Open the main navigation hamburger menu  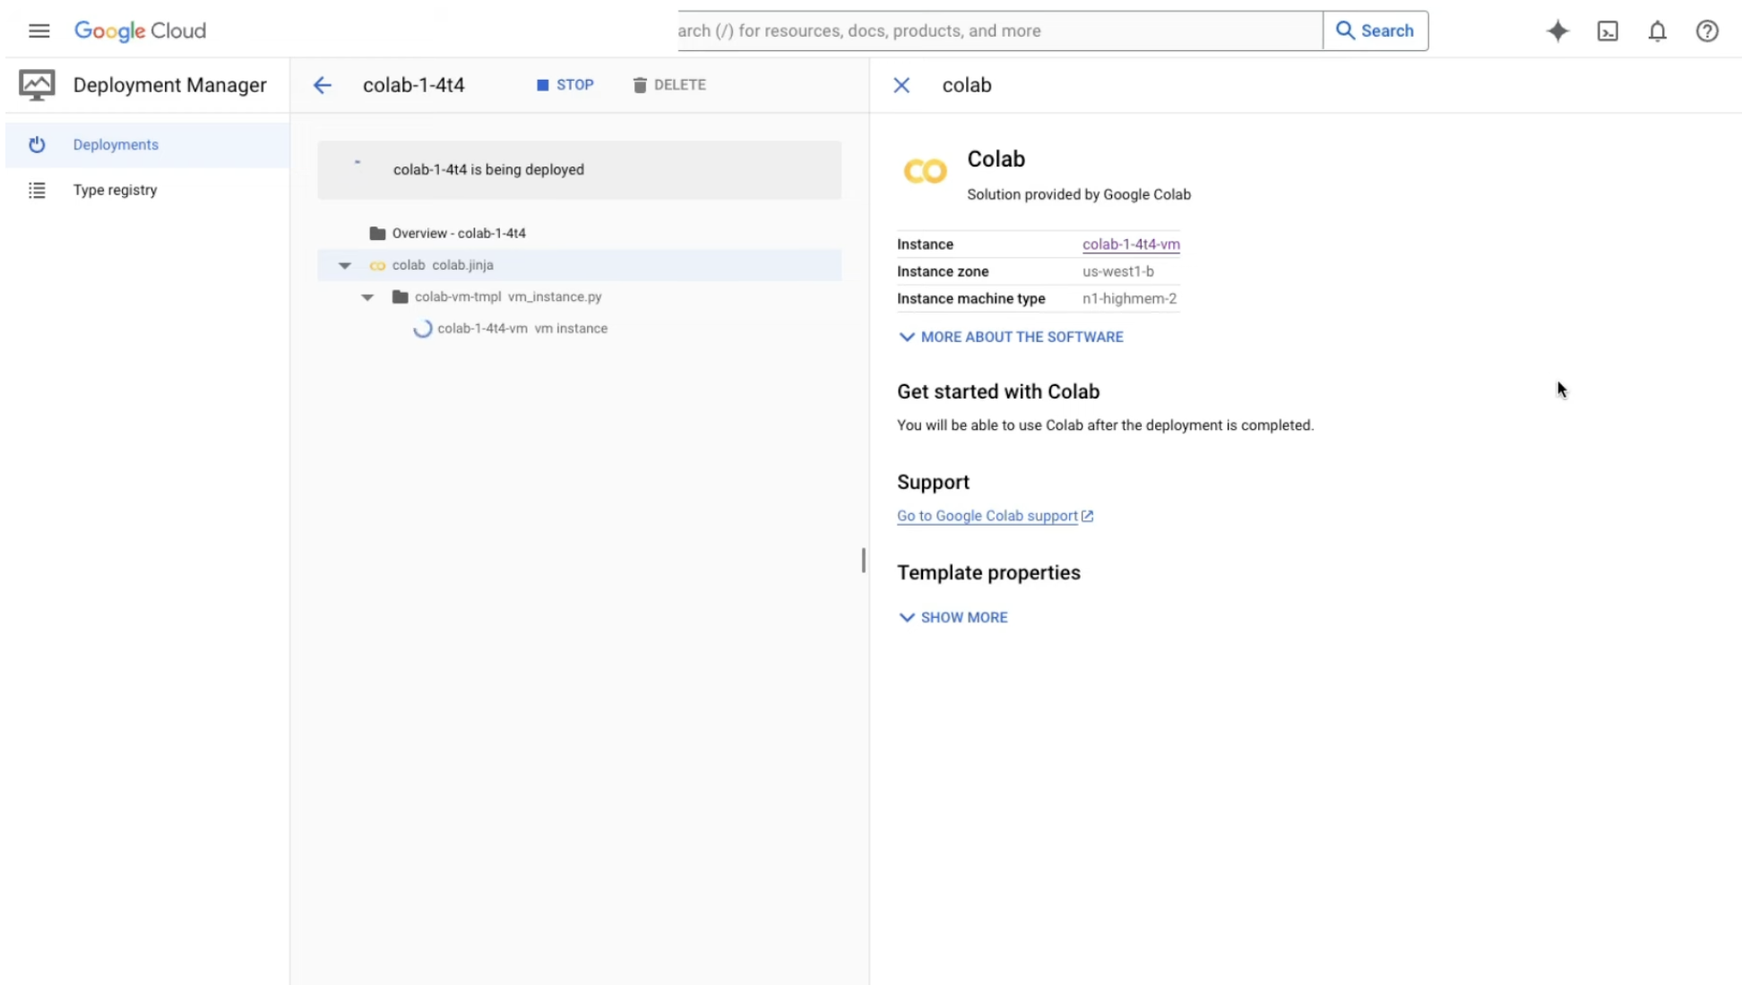pos(39,30)
